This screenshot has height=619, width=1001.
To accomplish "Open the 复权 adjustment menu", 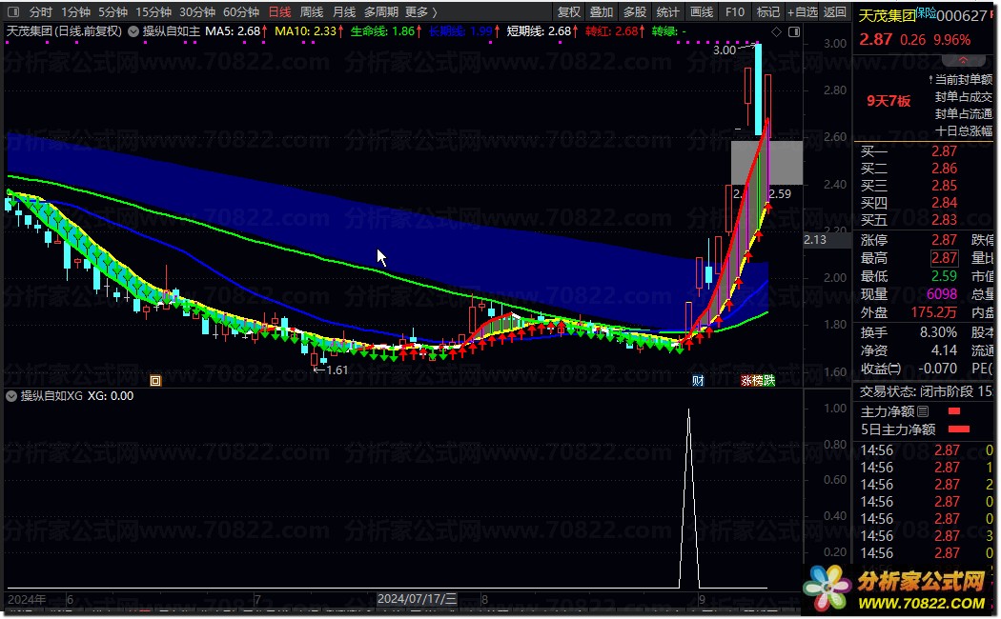I will [x=569, y=11].
